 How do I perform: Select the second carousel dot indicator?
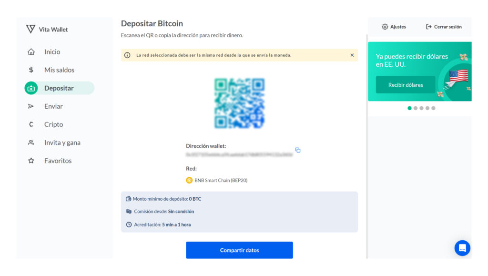pos(416,108)
